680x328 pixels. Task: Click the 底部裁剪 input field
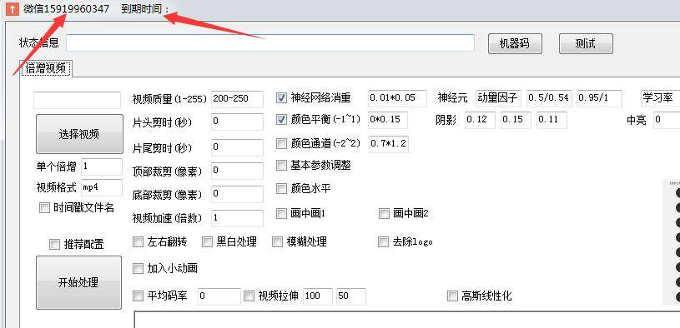coord(237,194)
